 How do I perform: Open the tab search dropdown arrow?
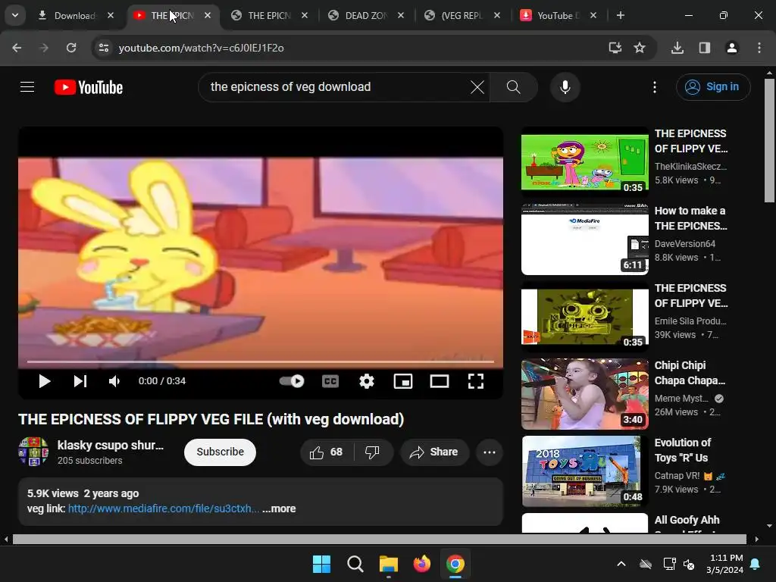pyautogui.click(x=15, y=15)
